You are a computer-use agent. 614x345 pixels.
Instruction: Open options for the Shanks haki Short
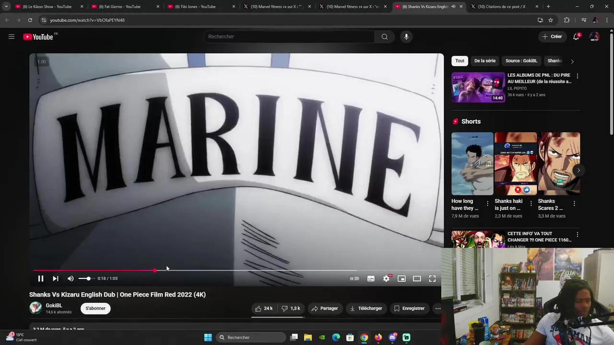(x=531, y=204)
